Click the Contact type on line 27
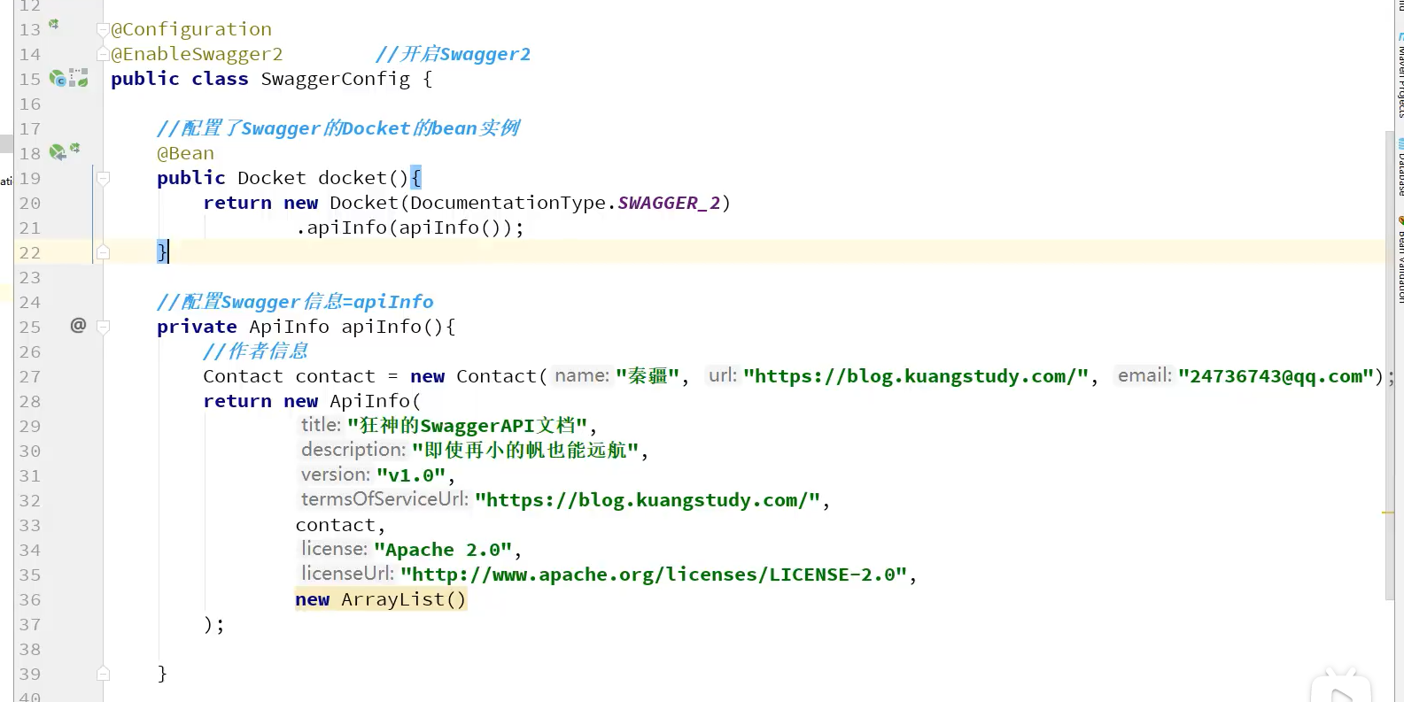 [243, 376]
